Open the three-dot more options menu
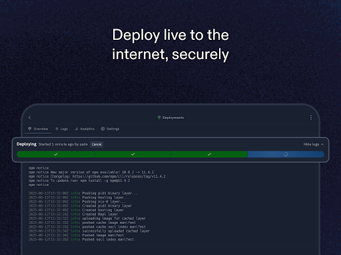This screenshot has height=255, width=341. [x=311, y=118]
